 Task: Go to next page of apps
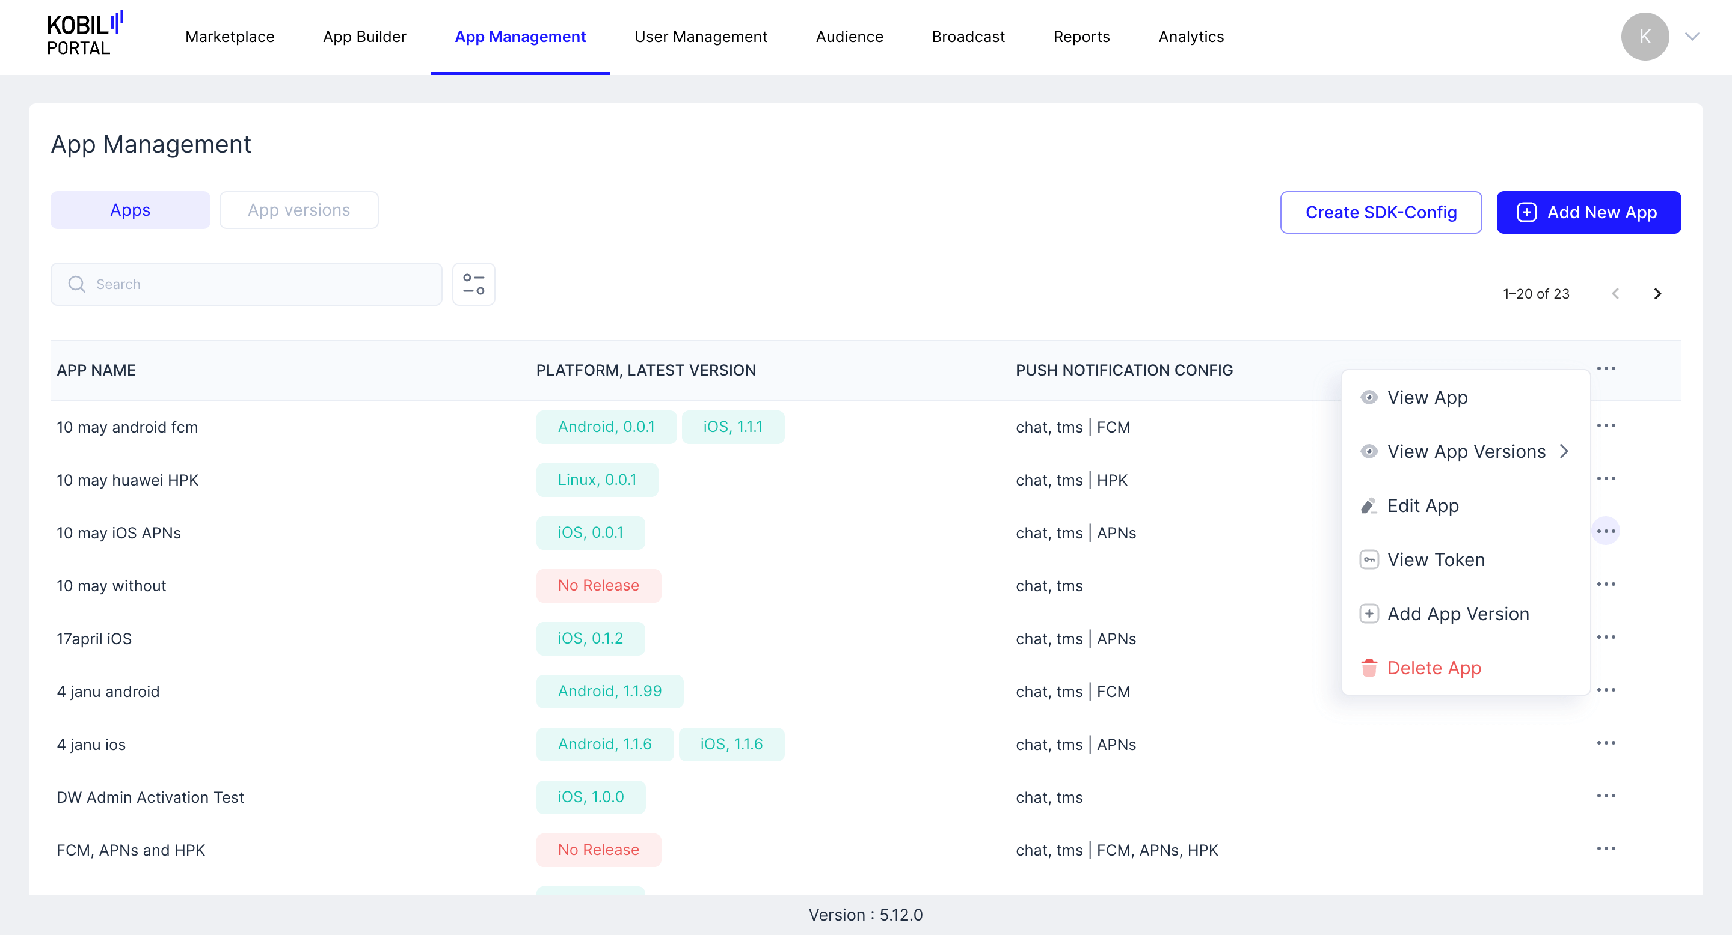pyautogui.click(x=1657, y=293)
